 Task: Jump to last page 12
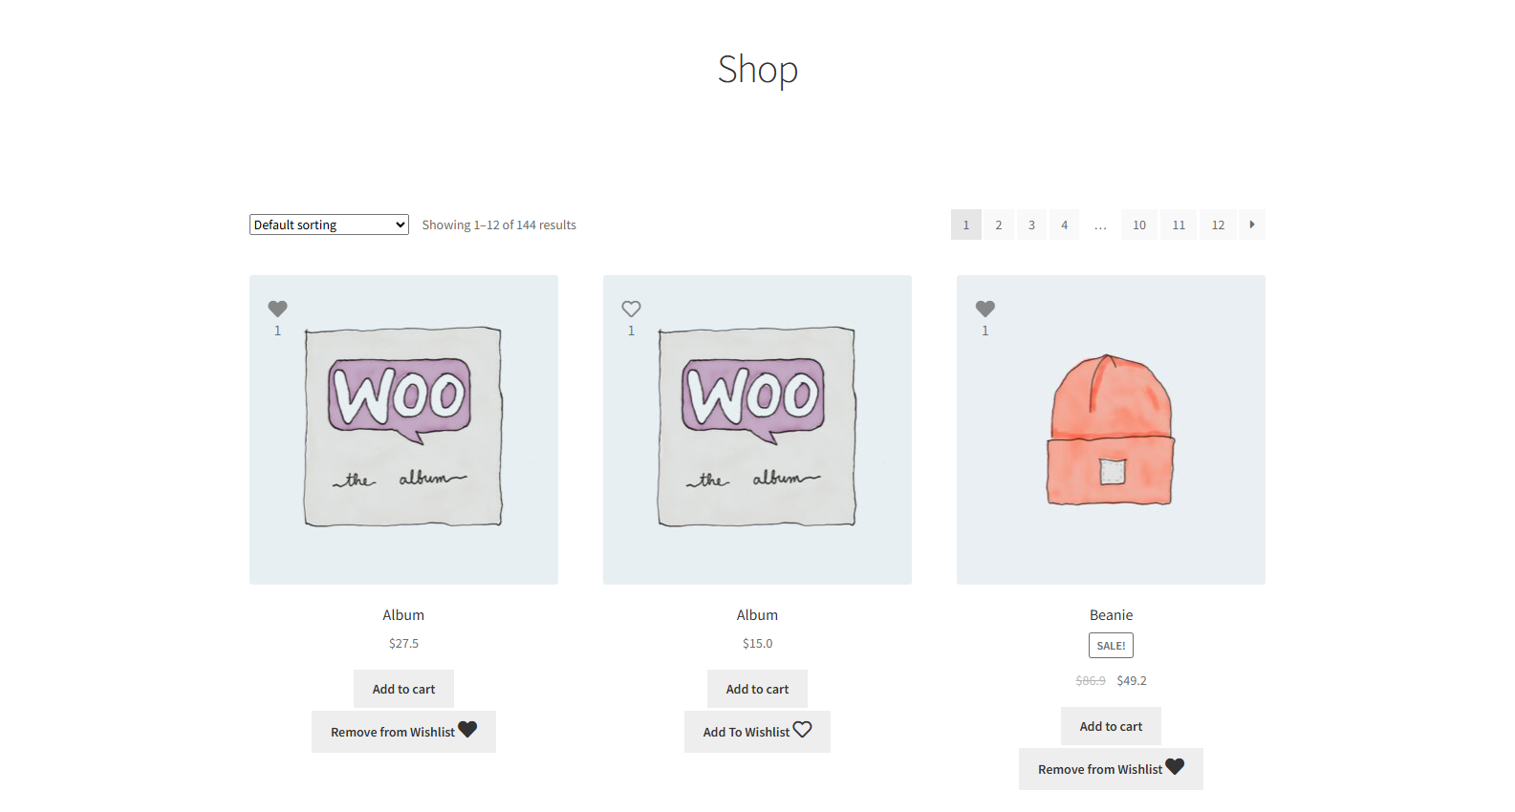[x=1218, y=224]
